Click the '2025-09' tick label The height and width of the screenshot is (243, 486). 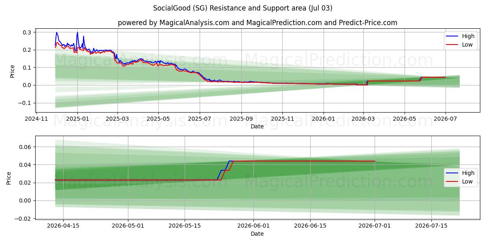pos(241,119)
